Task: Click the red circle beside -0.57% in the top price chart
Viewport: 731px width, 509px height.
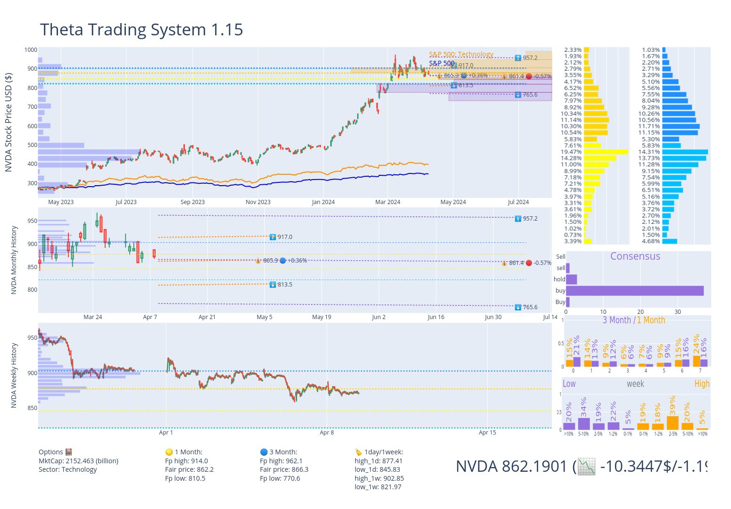Action: click(x=529, y=76)
